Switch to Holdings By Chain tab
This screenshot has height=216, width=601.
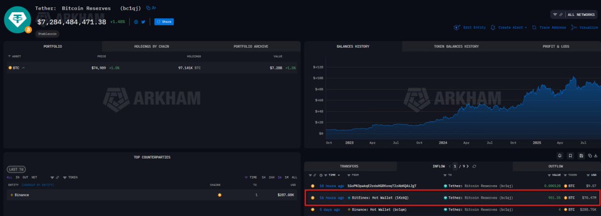click(151, 46)
